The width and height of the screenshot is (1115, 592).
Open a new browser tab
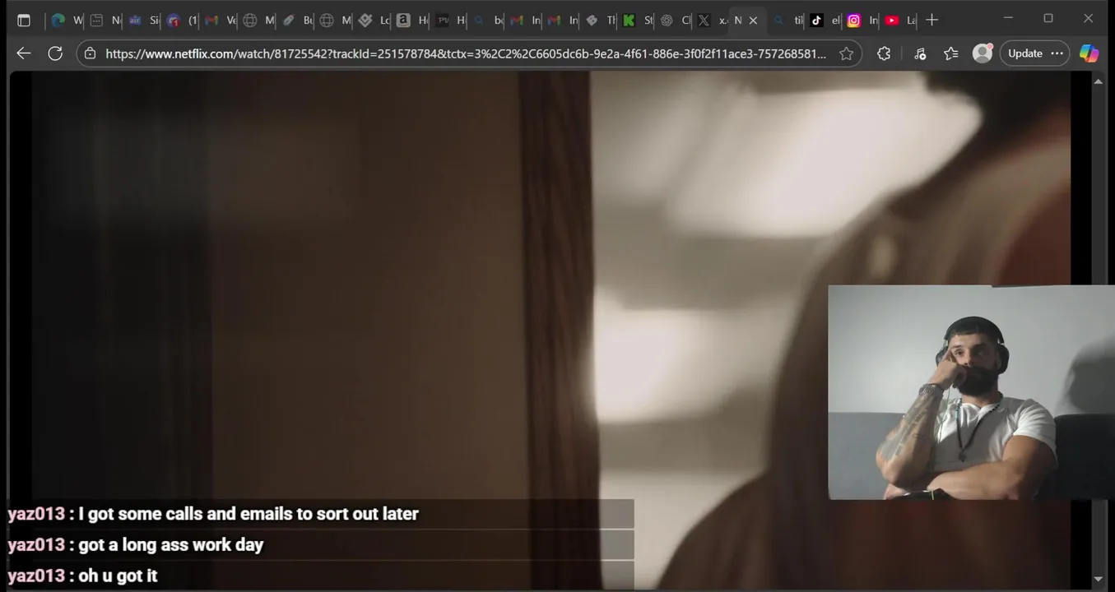[931, 21]
